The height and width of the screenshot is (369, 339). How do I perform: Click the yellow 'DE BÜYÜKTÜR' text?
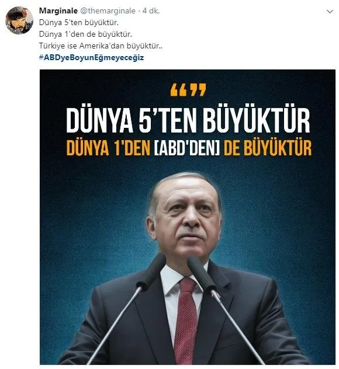click(267, 148)
